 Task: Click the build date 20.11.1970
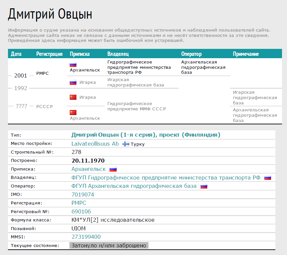(x=88, y=161)
